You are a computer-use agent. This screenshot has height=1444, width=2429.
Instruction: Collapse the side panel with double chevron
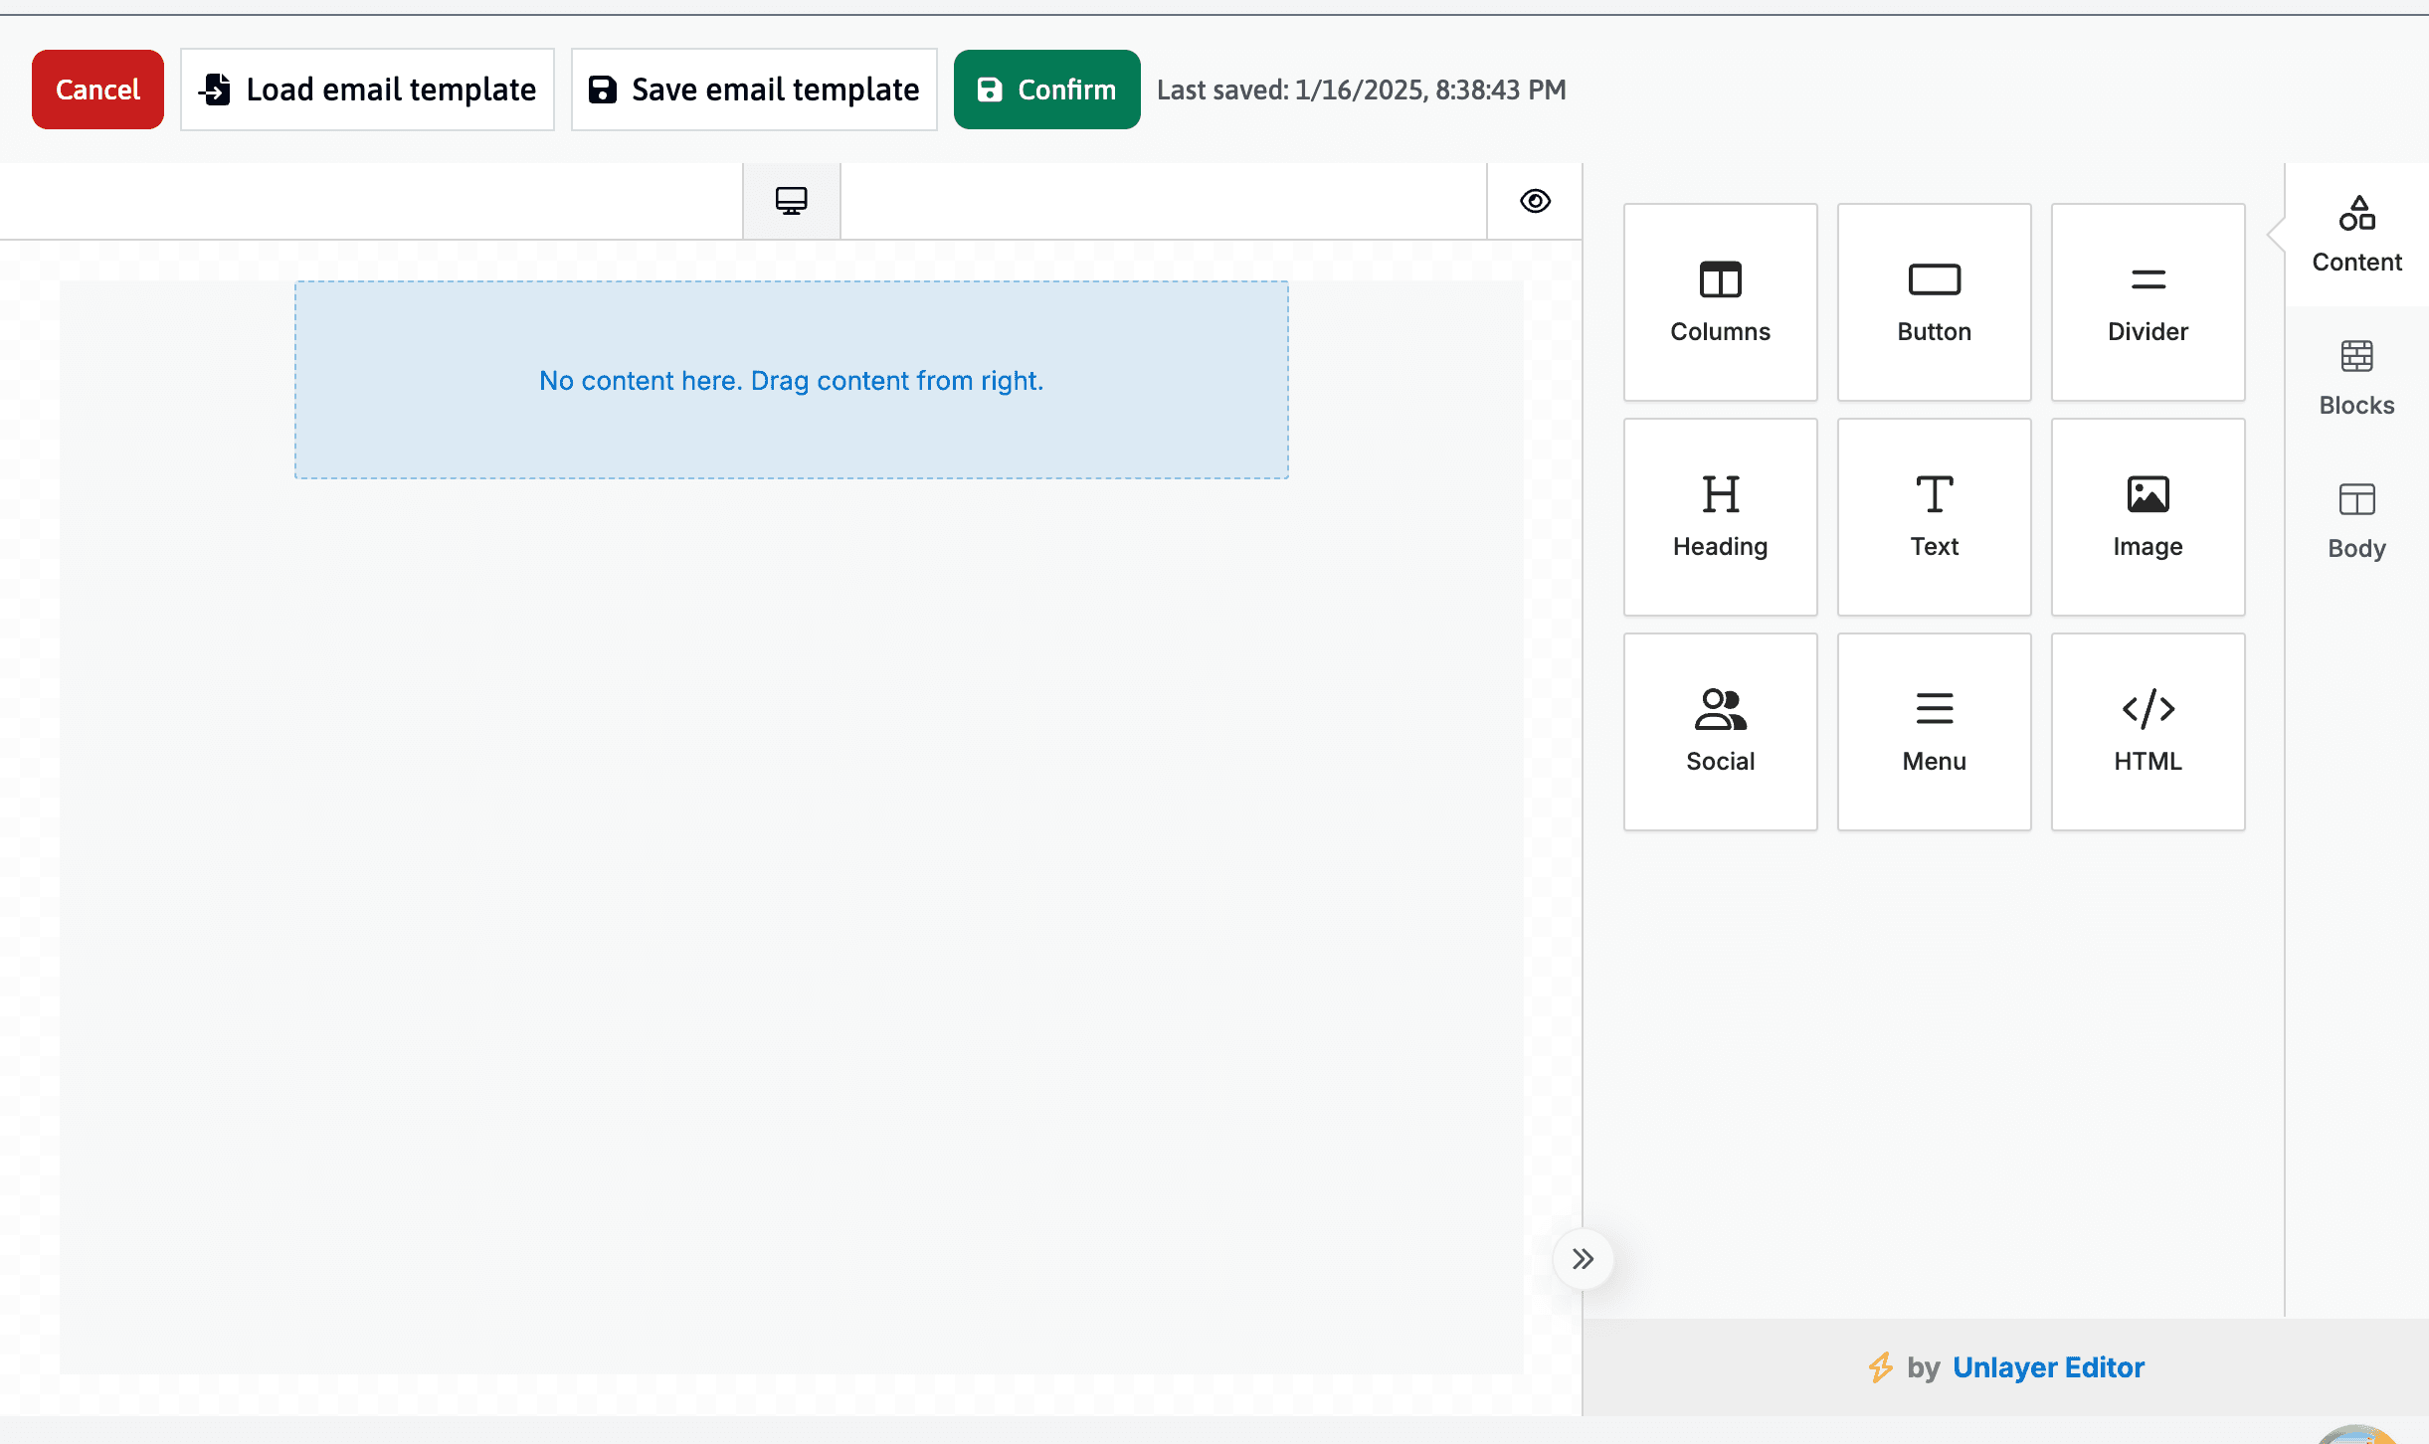click(x=1583, y=1259)
